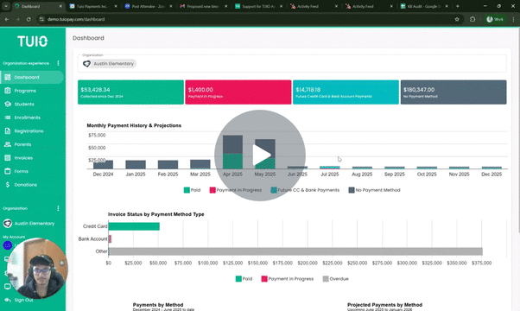Open the Work profile button in Chrome
The image size is (520, 311).
tap(495, 19)
